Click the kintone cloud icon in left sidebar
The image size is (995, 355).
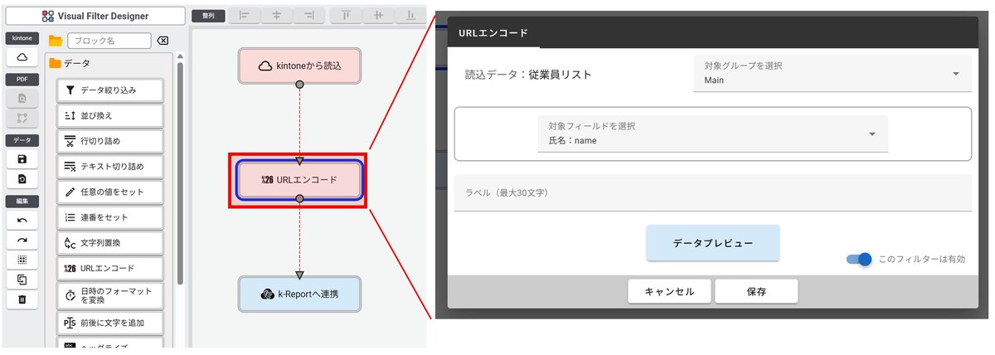coord(22,56)
